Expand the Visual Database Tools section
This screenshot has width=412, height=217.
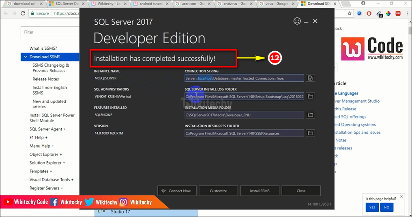(51, 180)
